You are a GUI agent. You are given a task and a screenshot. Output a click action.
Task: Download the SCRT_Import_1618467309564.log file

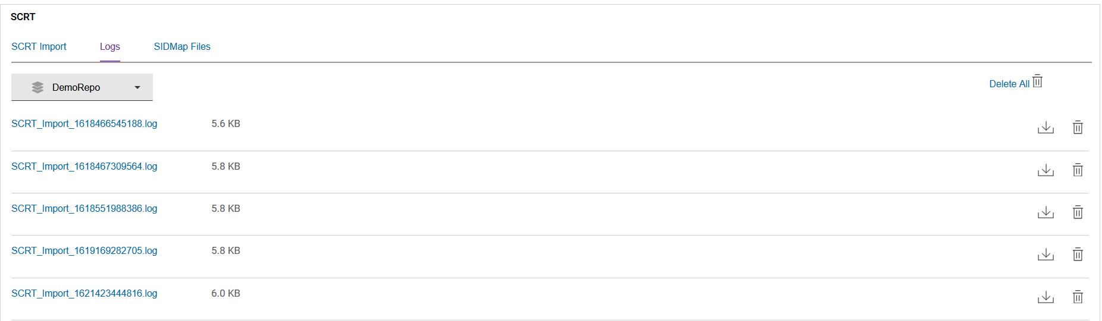1045,170
